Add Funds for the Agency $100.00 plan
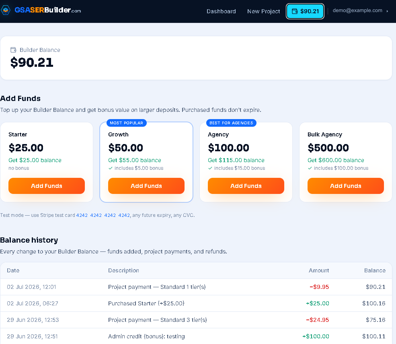 pos(246,186)
